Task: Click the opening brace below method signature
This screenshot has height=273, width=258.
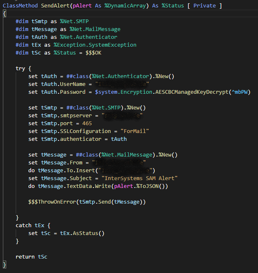Action: [x=5, y=13]
